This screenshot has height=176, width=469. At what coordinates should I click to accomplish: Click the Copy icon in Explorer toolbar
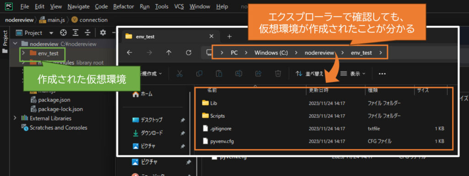pos(199,74)
